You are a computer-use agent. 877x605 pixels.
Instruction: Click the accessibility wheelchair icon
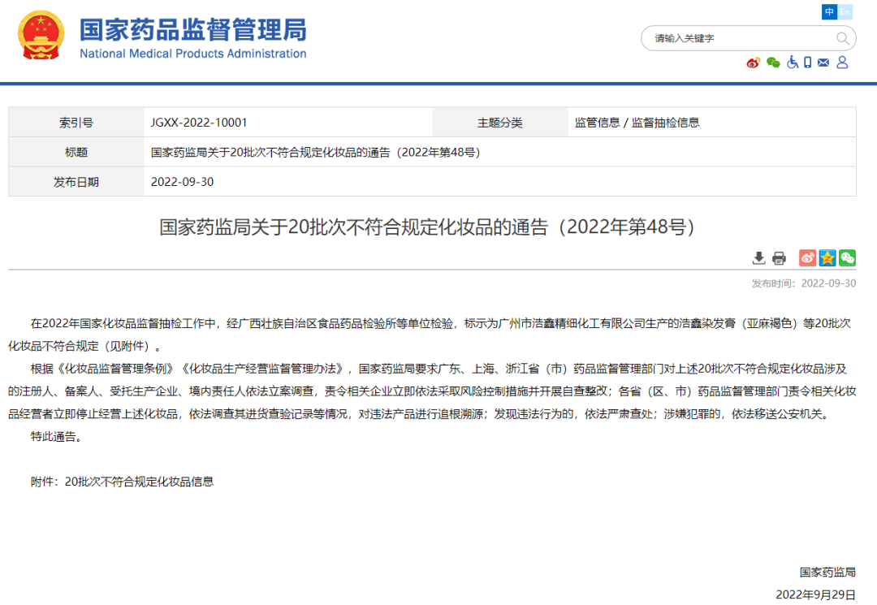(x=792, y=63)
